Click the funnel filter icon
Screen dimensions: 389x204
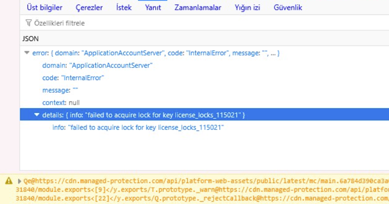[28, 23]
